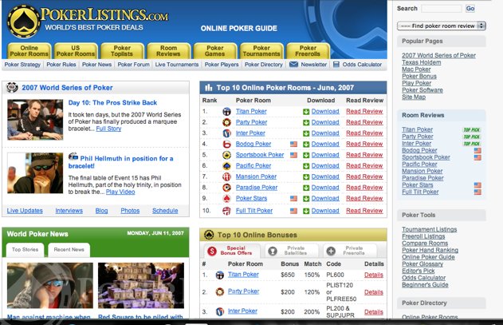Click the Pacific Poker spade icon

point(227,166)
